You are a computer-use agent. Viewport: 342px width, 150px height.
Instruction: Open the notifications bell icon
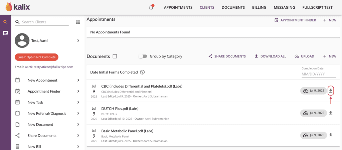(x=151, y=7)
